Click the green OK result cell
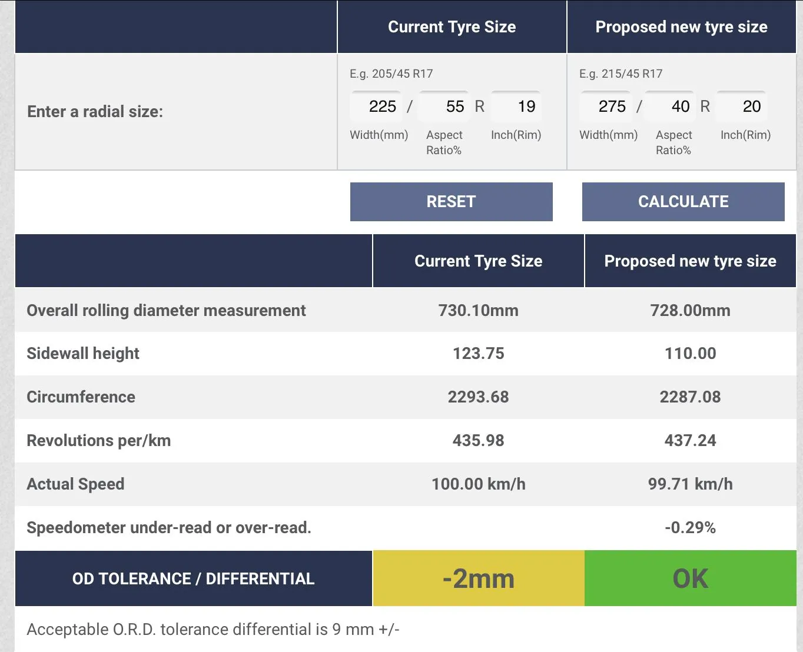The image size is (803, 652). pyautogui.click(x=690, y=579)
